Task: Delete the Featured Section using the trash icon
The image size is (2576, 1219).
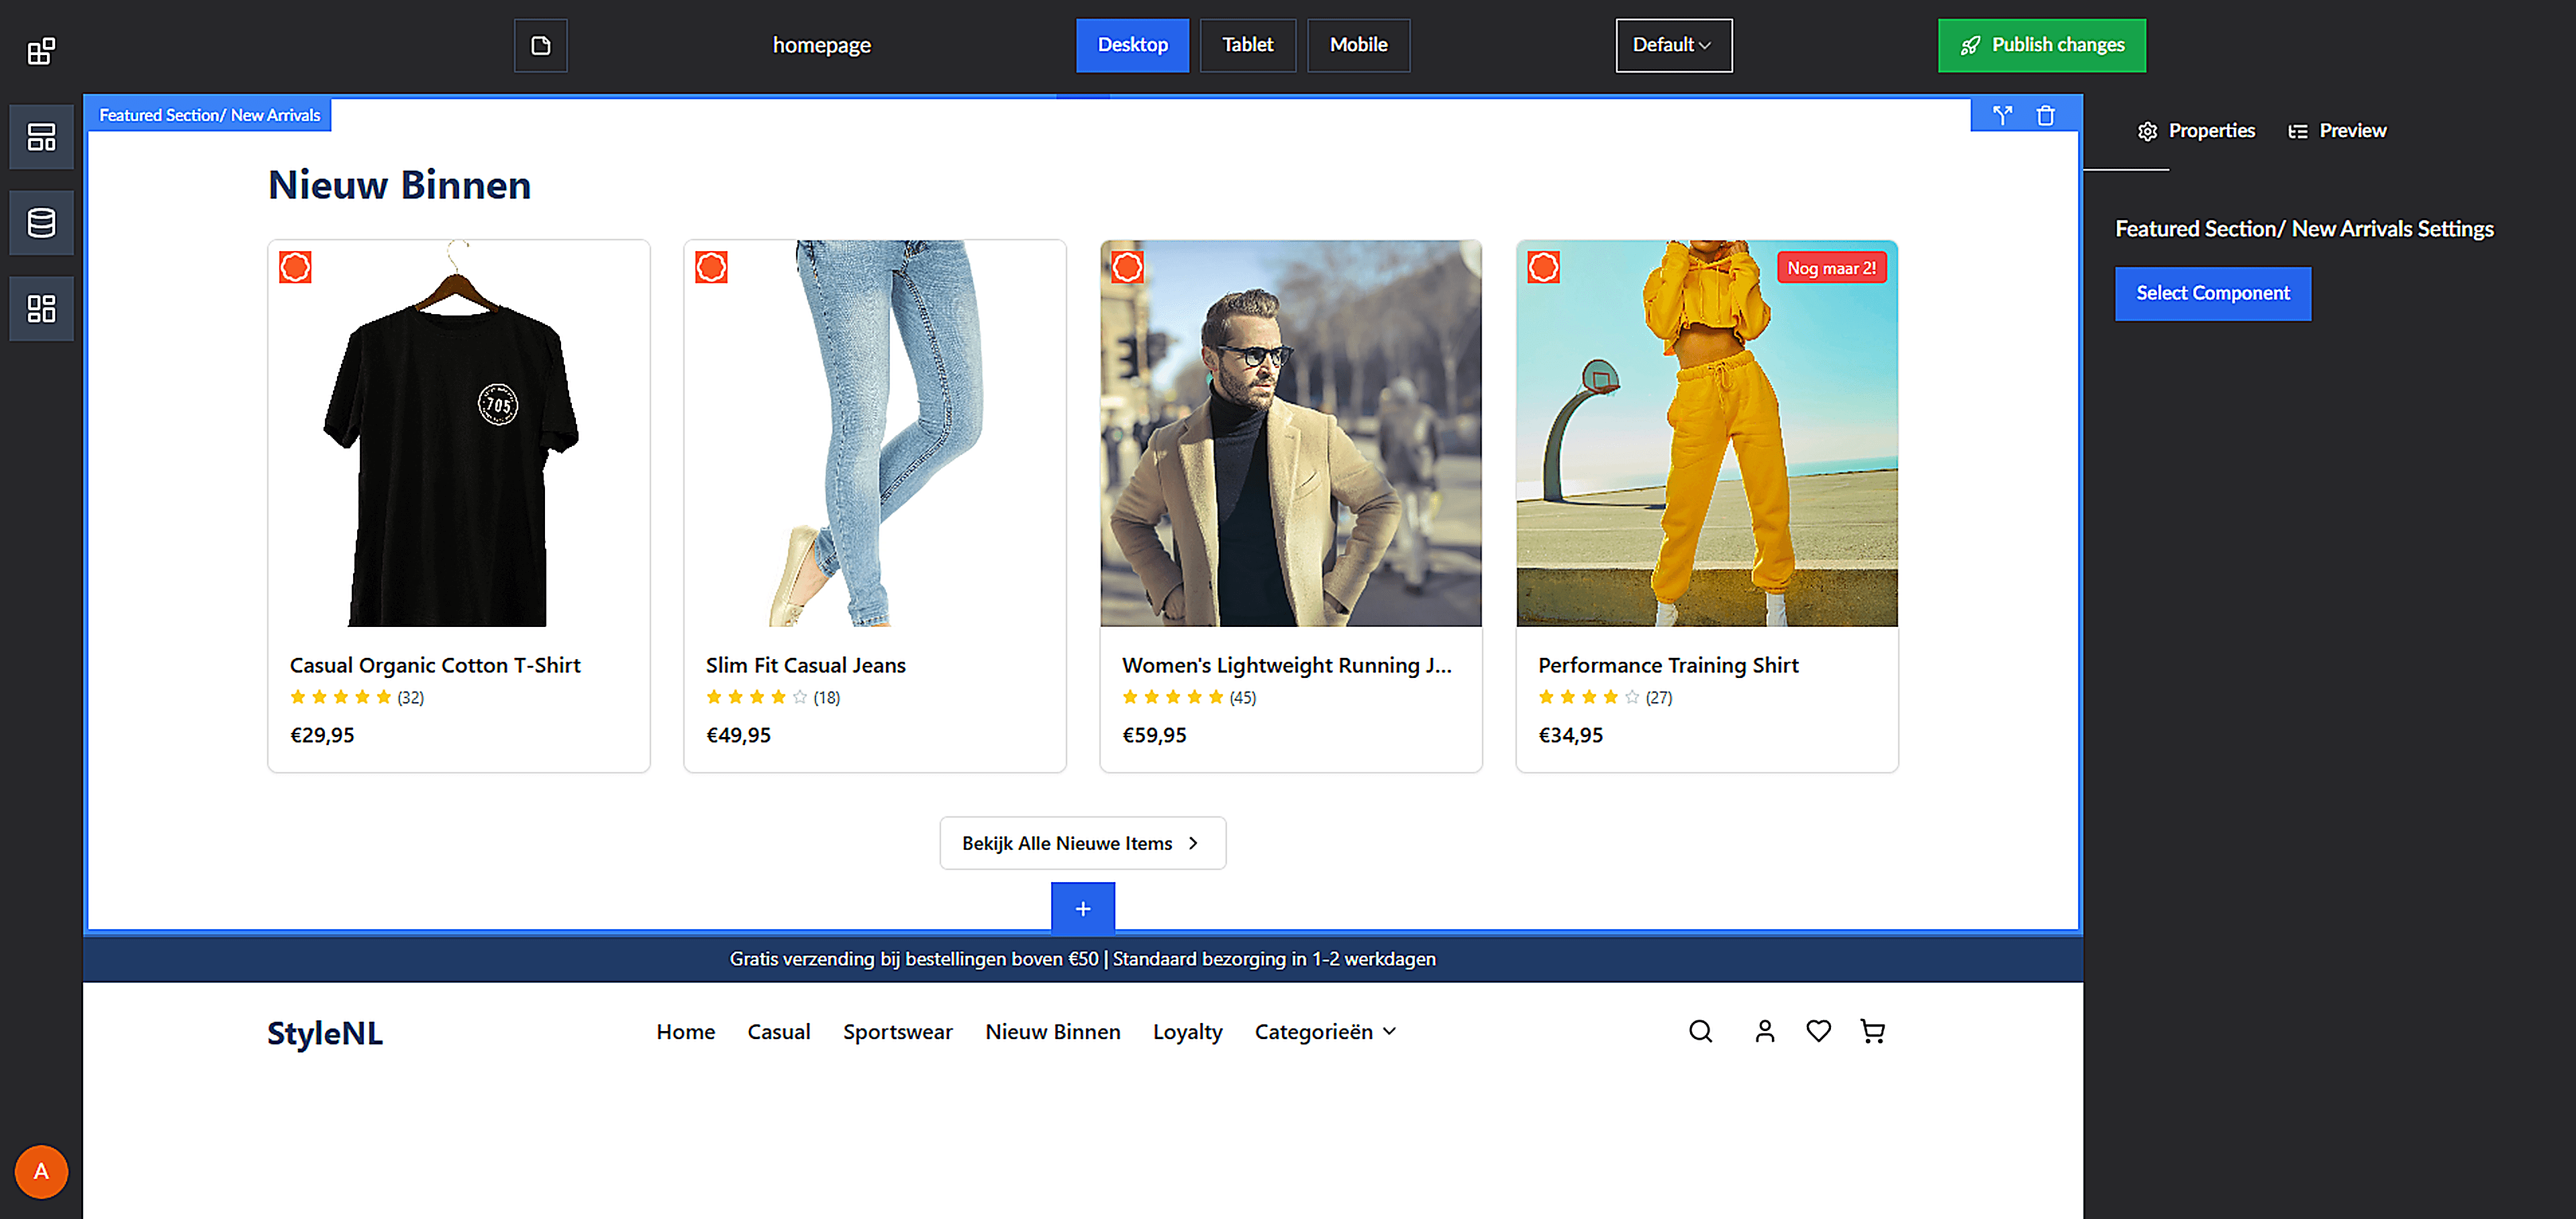Action: (x=2046, y=114)
